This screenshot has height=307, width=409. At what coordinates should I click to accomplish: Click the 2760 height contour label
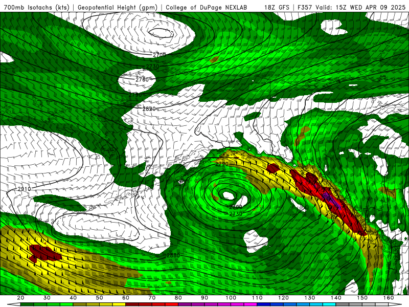point(142,79)
